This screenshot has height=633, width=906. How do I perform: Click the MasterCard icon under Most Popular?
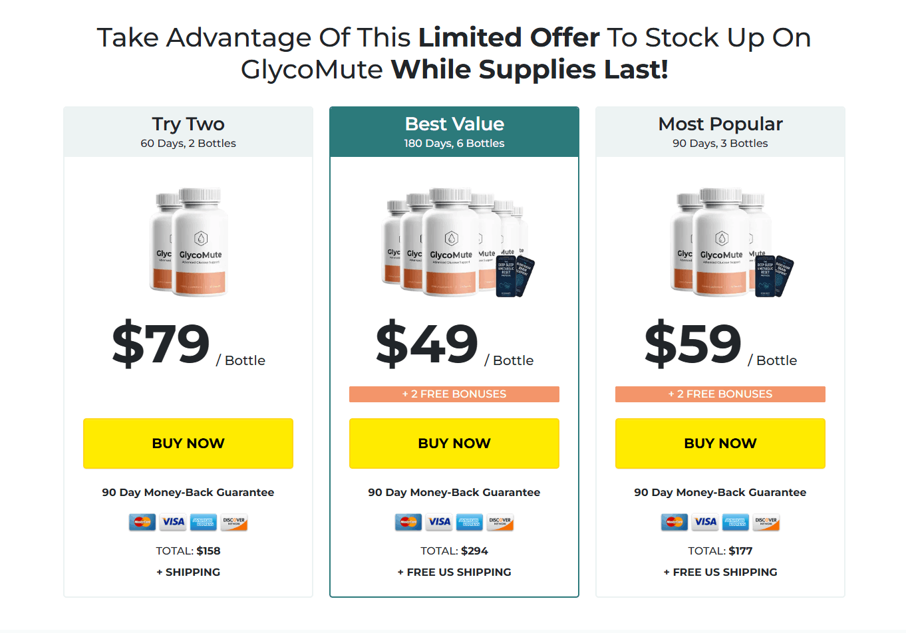point(673,522)
